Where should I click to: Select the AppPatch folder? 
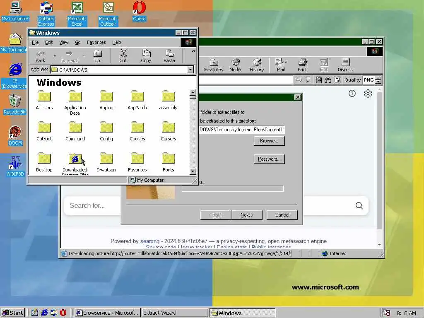click(x=137, y=100)
